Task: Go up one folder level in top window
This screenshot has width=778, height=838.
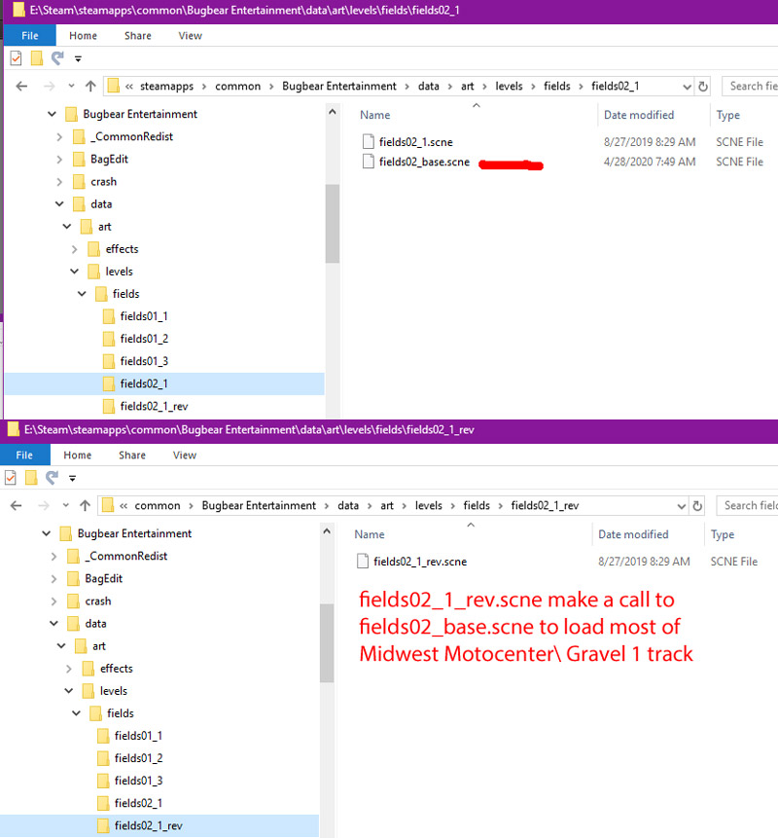Action: click(90, 86)
